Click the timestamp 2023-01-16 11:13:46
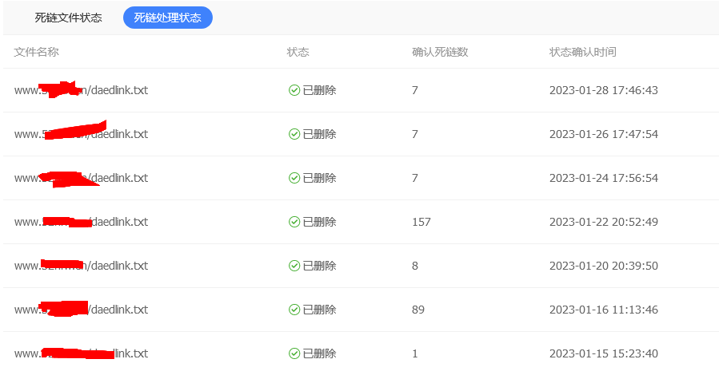Image resolution: width=719 pixels, height=375 pixels. [604, 310]
